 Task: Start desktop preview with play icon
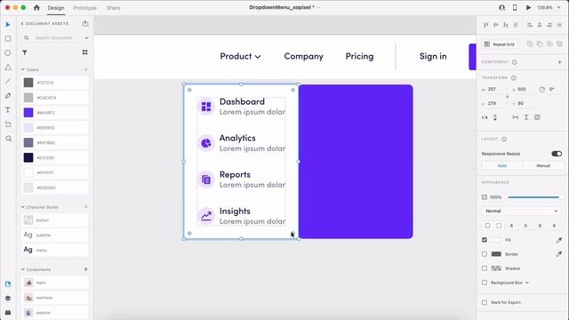(528, 8)
